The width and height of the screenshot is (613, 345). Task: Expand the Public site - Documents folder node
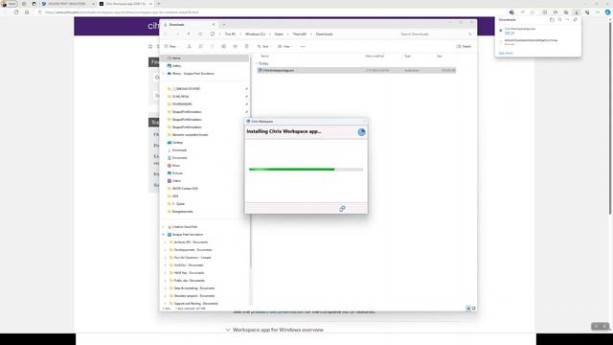(x=166, y=281)
